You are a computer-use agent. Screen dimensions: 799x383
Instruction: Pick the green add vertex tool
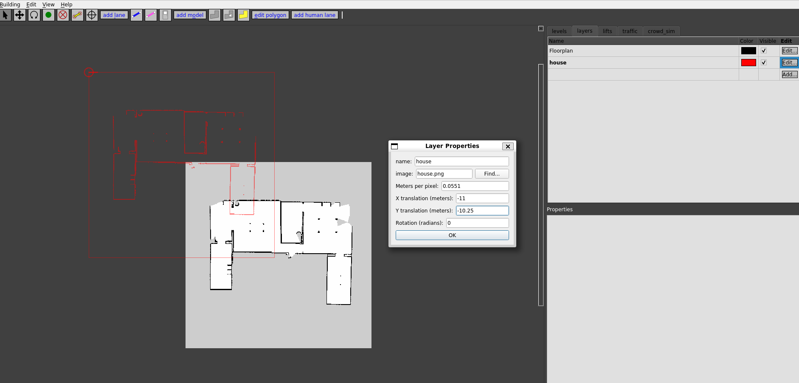pos(48,15)
